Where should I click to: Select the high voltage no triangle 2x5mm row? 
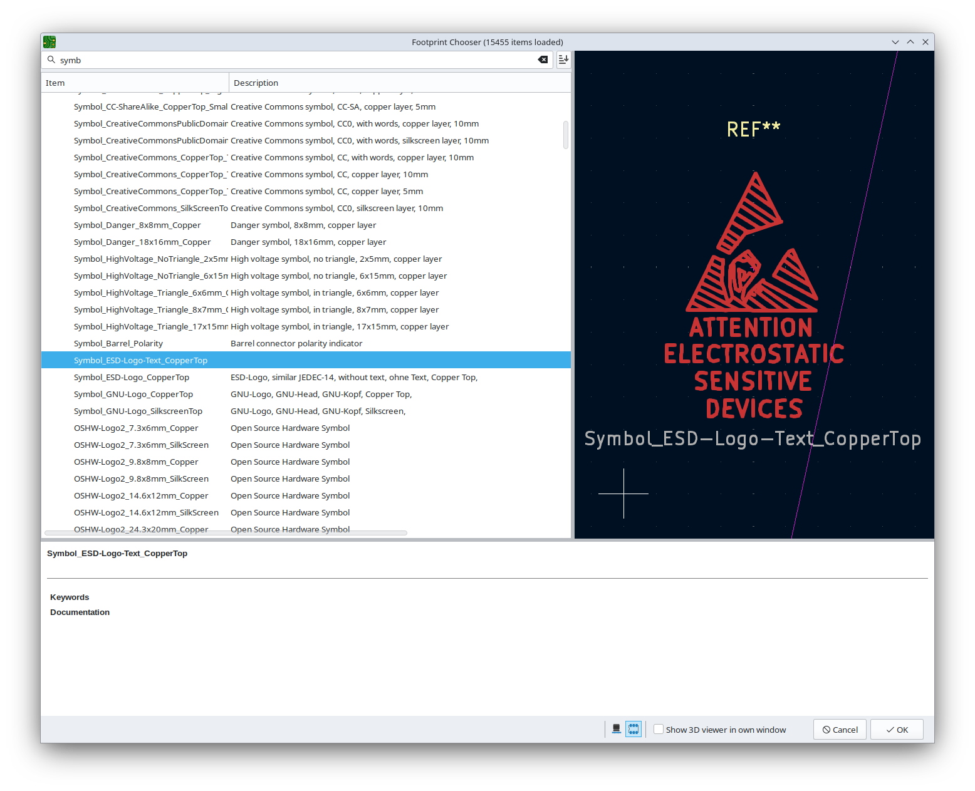coord(306,259)
